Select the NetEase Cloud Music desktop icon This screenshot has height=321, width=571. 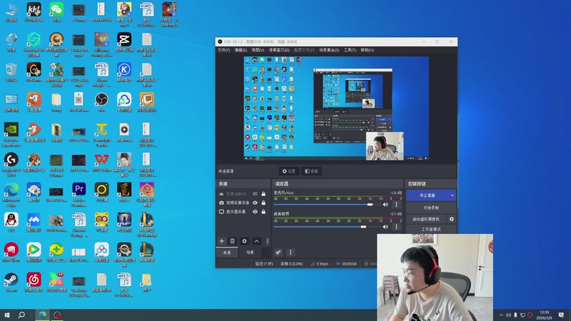tap(34, 282)
